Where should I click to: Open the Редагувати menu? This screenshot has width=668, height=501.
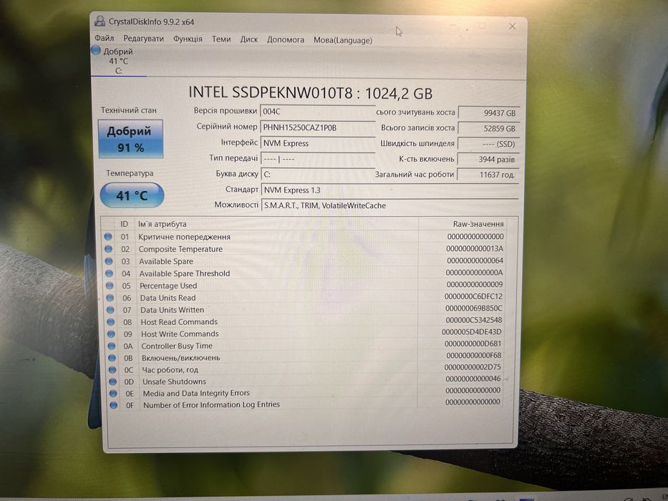pos(144,39)
